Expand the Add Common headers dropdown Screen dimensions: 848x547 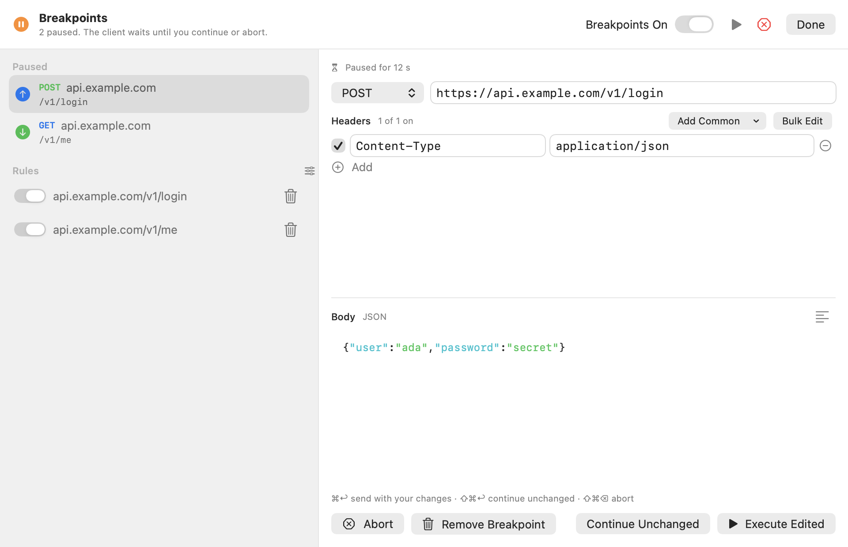click(x=717, y=121)
